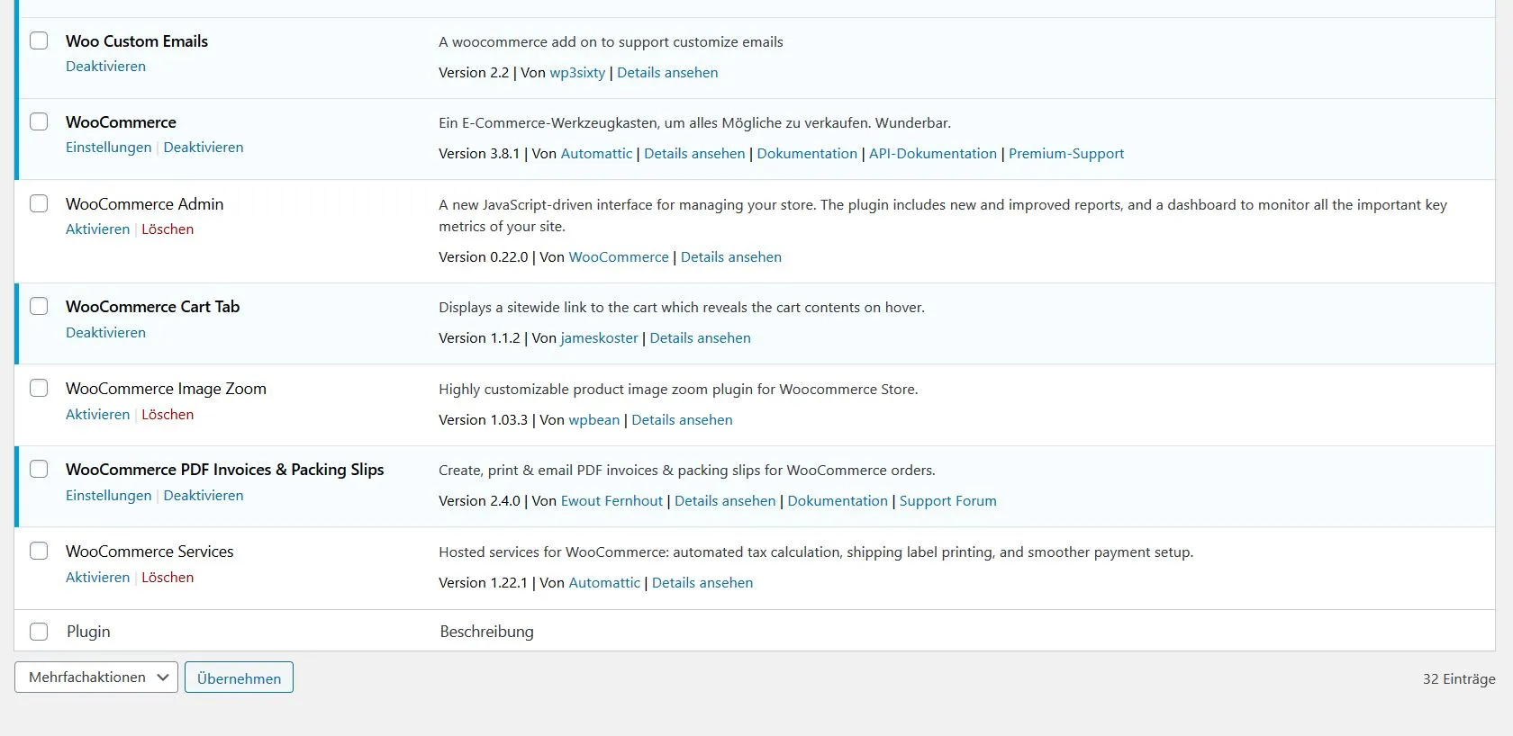
Task: Check the PDF Invoices & Packing Slips checkbox
Action: tap(39, 469)
